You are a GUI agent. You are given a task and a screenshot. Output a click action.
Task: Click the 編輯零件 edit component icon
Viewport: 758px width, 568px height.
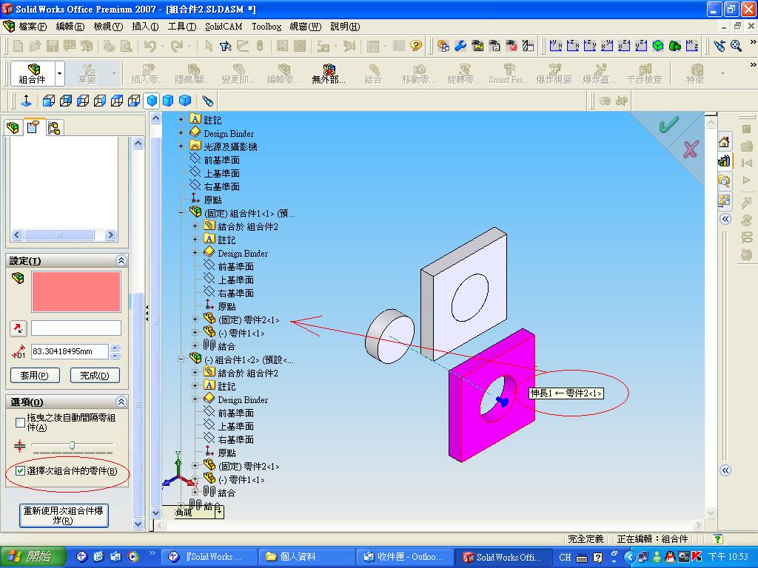(x=284, y=73)
